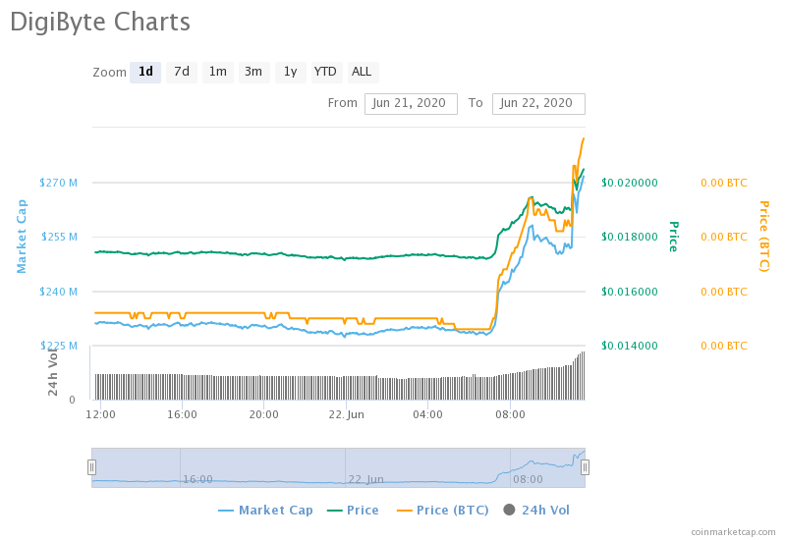Image resolution: width=786 pixels, height=540 pixels.
Task: Click the $0.020000 price axis label
Action: click(x=630, y=183)
